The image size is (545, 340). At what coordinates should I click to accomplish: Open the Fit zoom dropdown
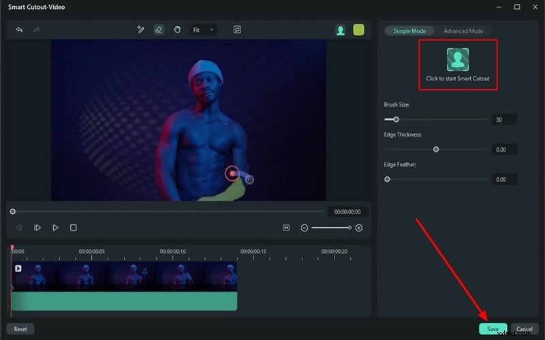tap(203, 30)
